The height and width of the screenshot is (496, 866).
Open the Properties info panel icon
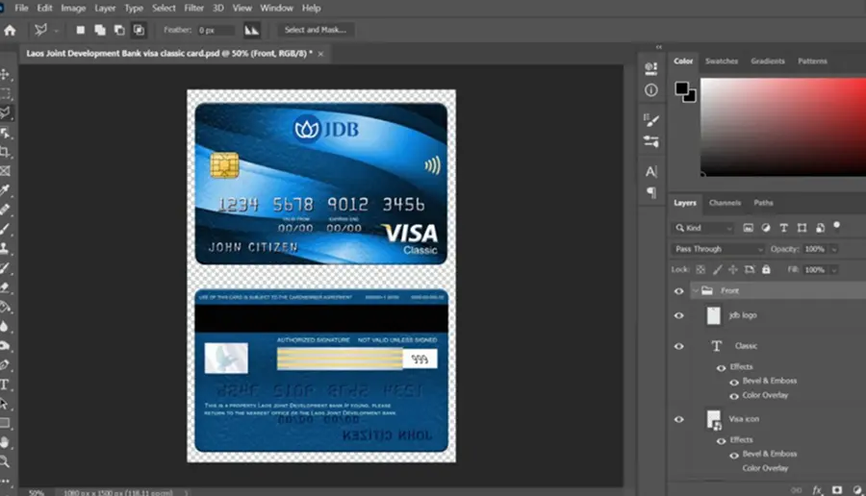pyautogui.click(x=651, y=90)
